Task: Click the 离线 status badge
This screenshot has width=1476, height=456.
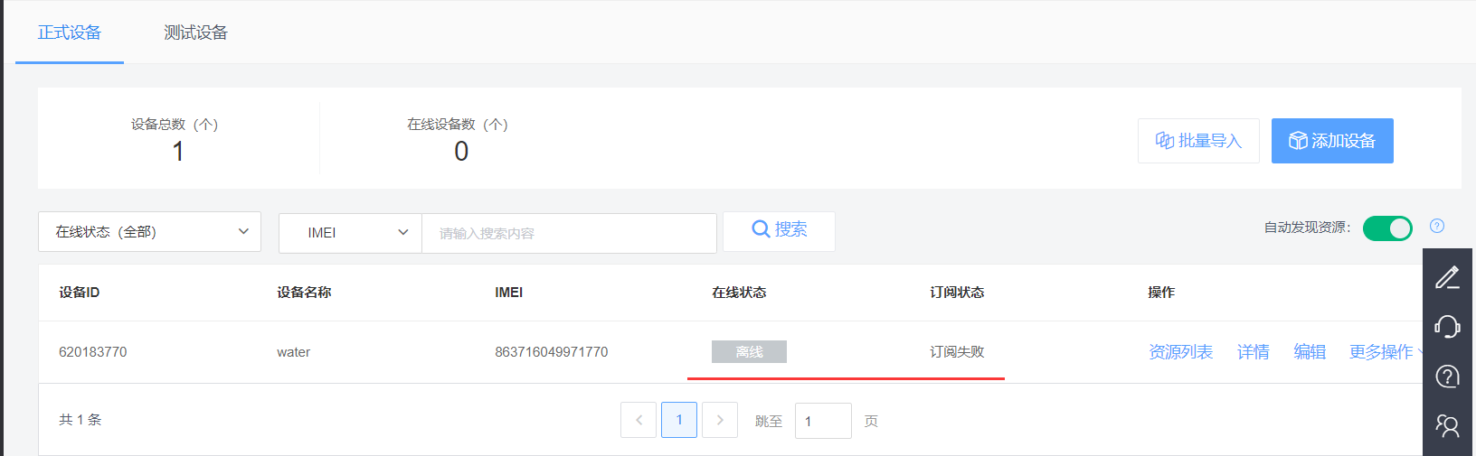Action: tap(749, 351)
